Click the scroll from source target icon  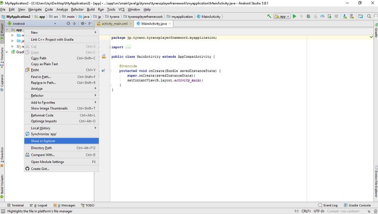coord(68,23)
